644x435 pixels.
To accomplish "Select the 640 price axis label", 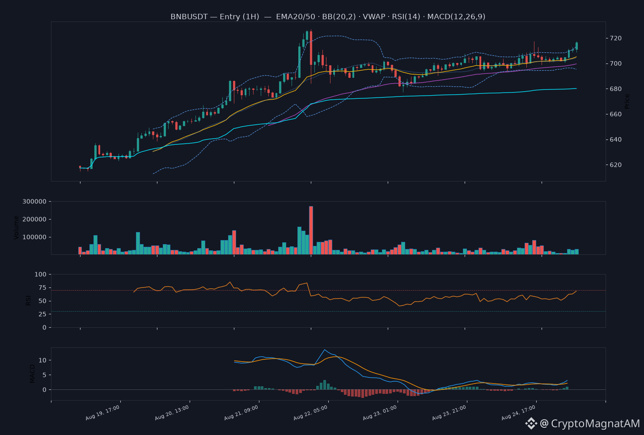I will pos(616,139).
